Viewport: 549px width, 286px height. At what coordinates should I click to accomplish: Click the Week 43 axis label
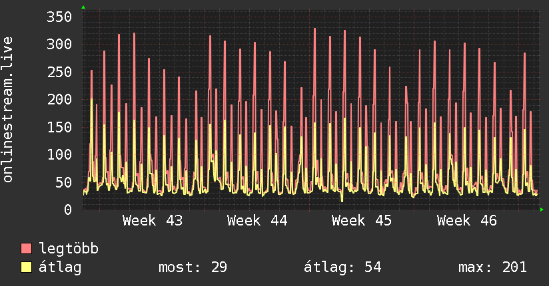point(153,221)
